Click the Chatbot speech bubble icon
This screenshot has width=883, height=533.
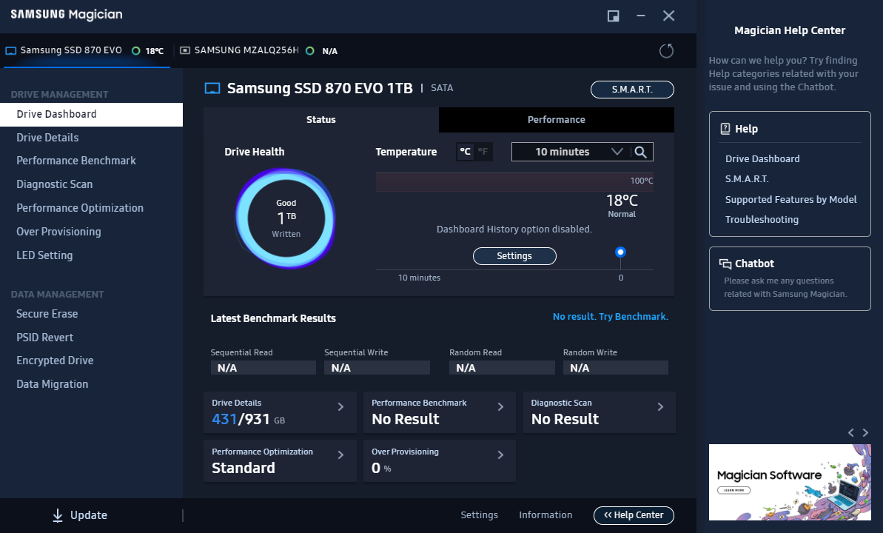click(x=725, y=264)
